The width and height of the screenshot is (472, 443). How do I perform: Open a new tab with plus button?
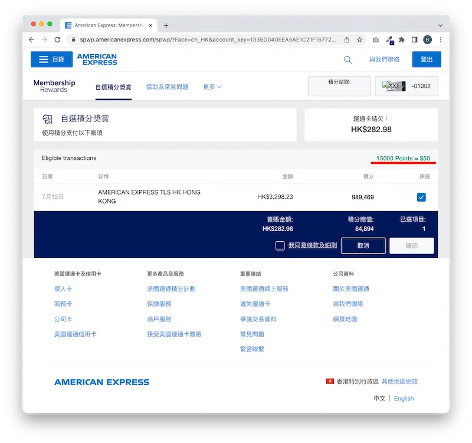point(166,25)
